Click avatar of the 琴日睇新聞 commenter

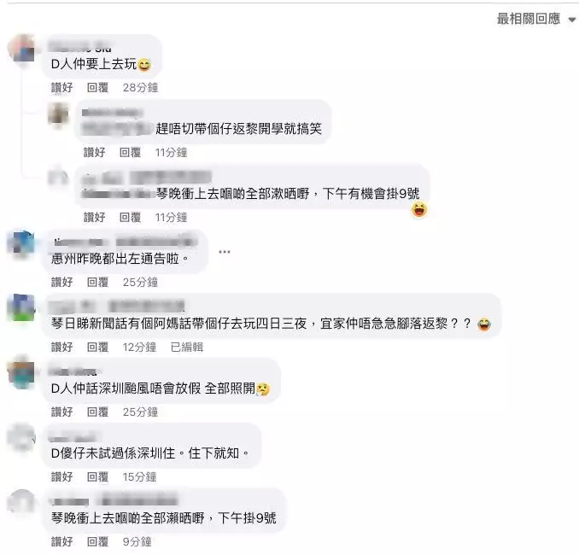tap(21, 307)
